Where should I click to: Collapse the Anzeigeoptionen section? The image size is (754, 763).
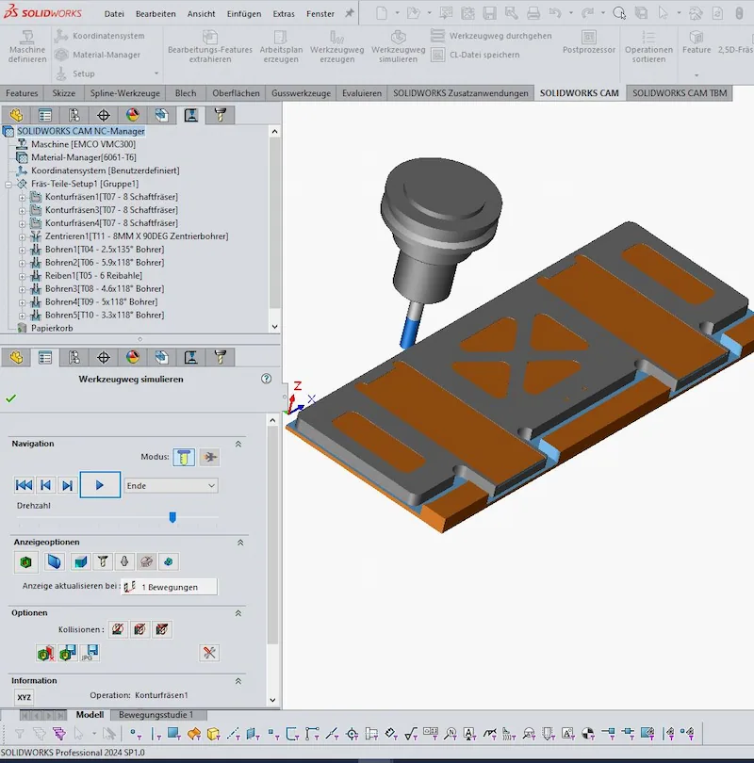pyautogui.click(x=240, y=542)
